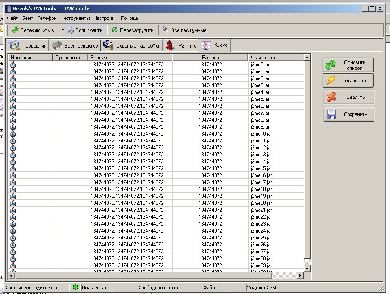
Task: Click the app icon in j2me3.jar row
Action: [x=13, y=85]
